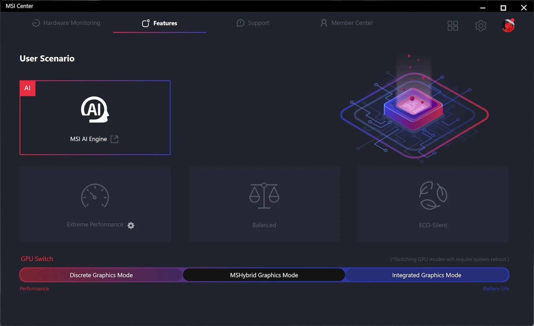Click the Member Center person icon
Viewport: 534px width, 326px height.
324,23
